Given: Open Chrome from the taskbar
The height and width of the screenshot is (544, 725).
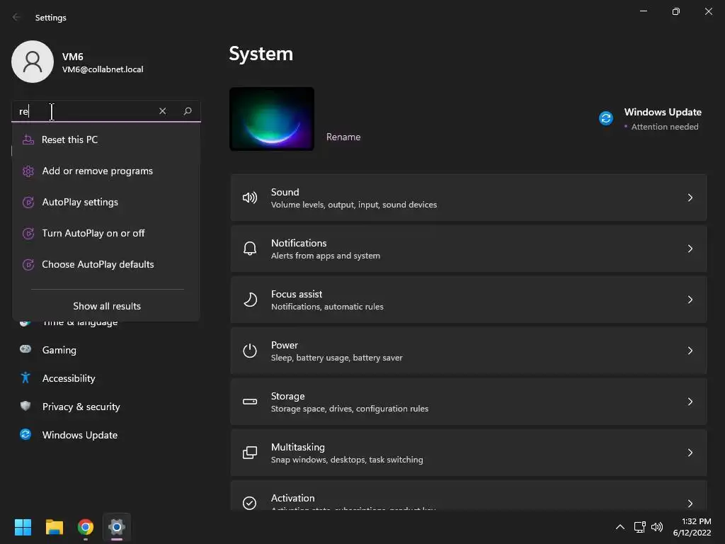Looking at the screenshot, I should point(86,527).
